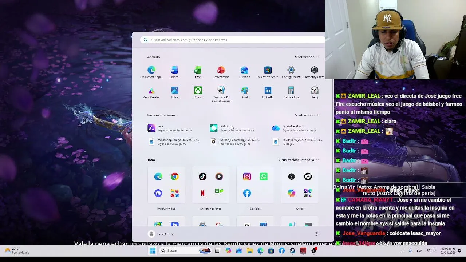
Task: Switch the ESP keyboard language indicator
Action: click(419, 251)
